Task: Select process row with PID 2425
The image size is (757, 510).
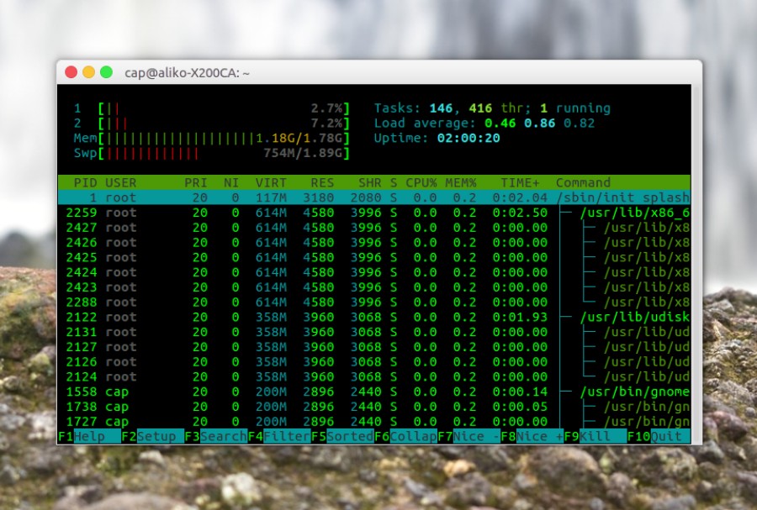Action: [374, 257]
